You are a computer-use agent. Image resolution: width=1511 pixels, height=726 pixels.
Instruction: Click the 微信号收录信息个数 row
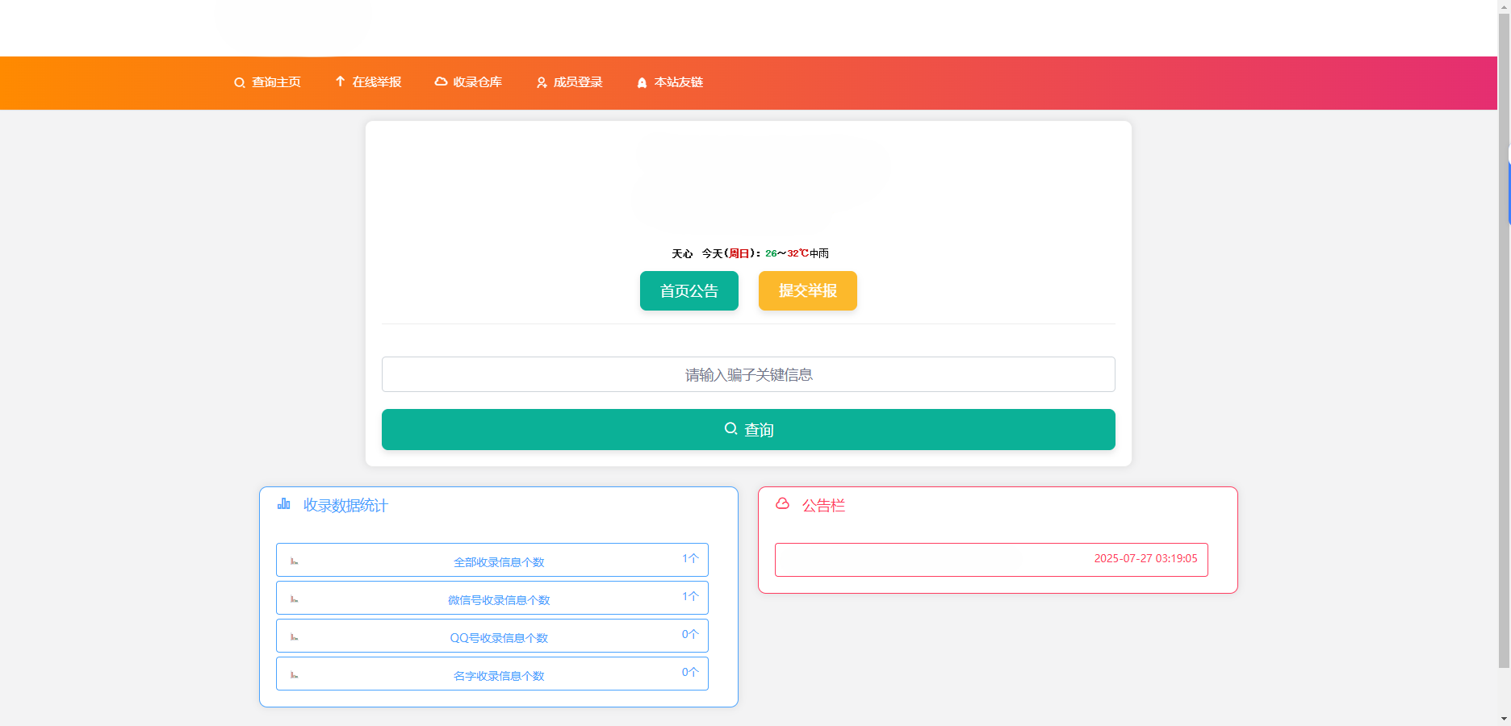click(x=492, y=598)
